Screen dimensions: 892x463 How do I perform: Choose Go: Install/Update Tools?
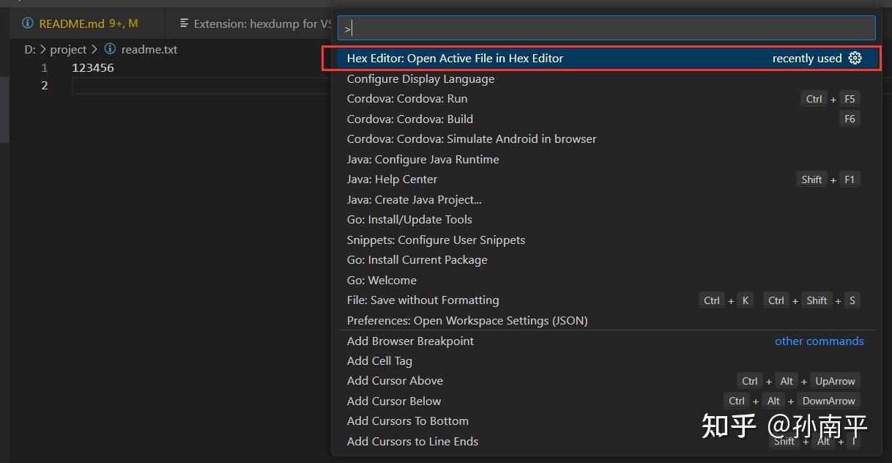(409, 220)
